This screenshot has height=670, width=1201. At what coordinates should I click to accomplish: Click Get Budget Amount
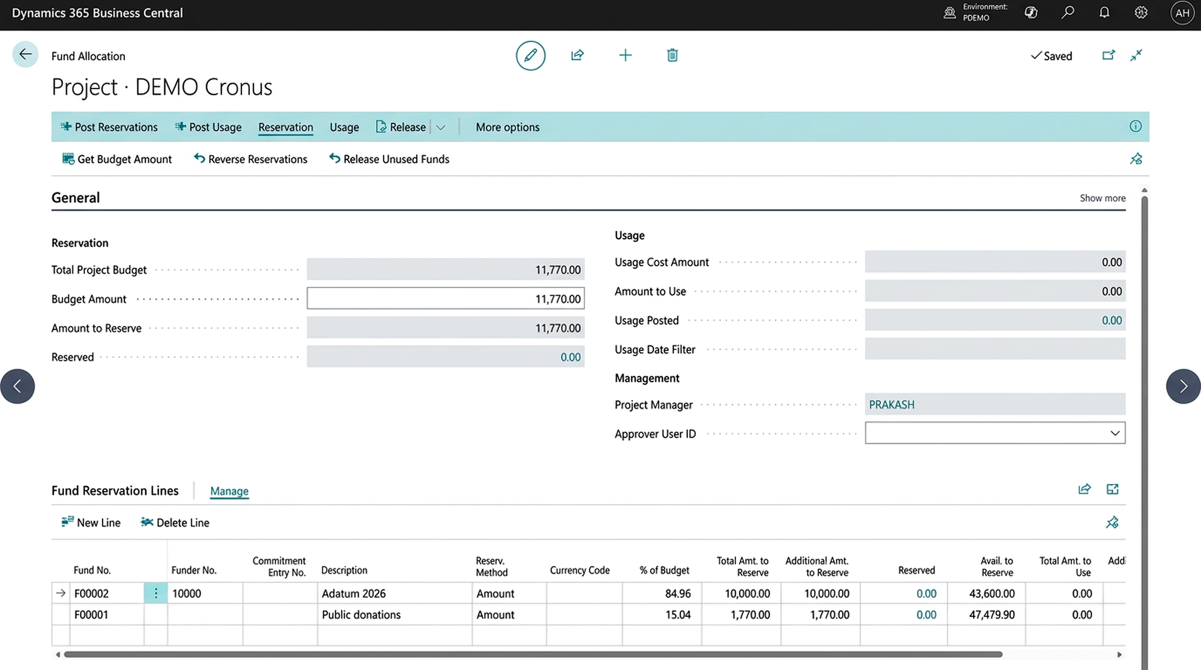coord(117,159)
